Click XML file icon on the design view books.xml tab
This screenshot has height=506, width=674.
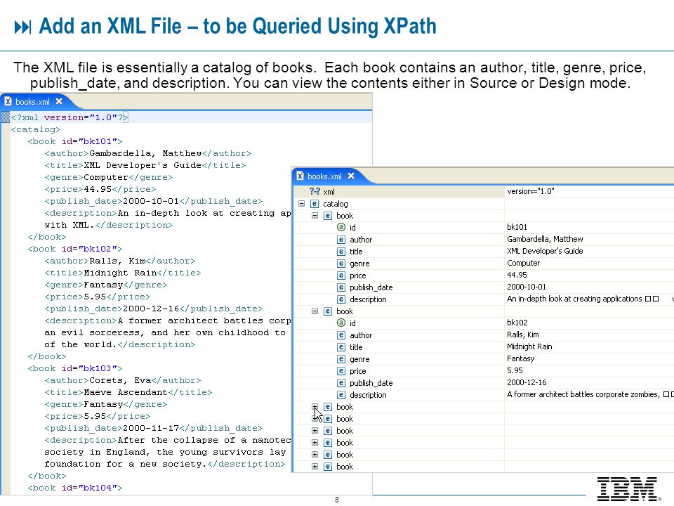300,176
